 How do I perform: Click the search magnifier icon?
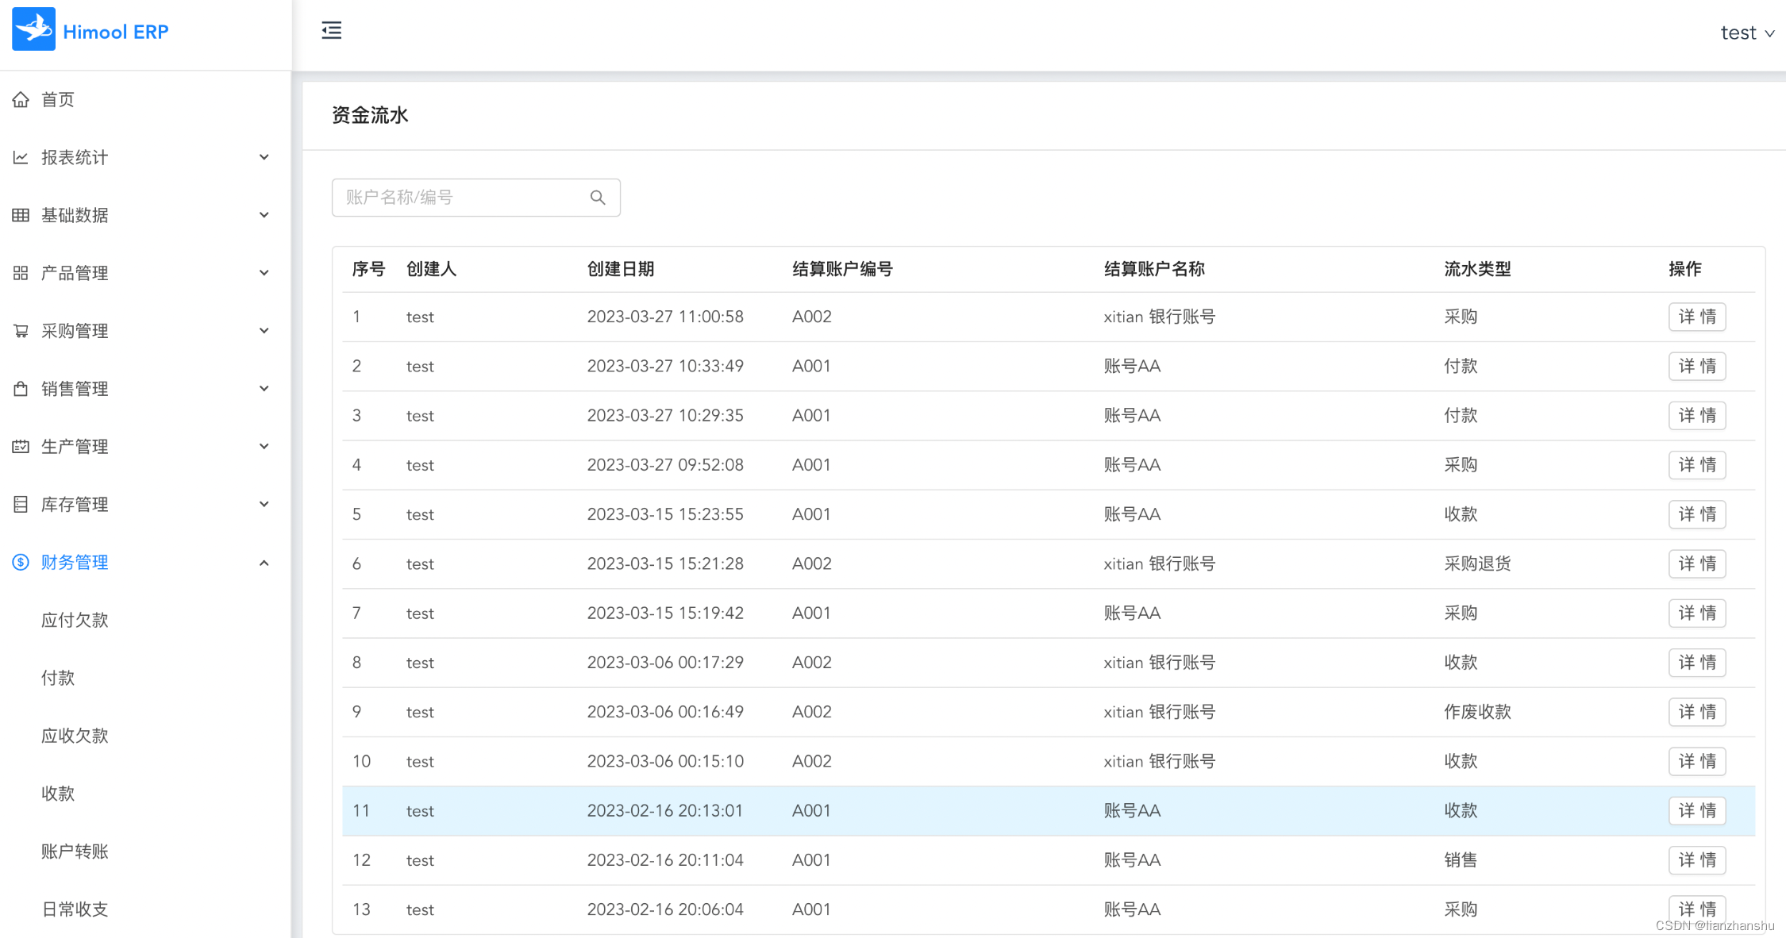[598, 198]
